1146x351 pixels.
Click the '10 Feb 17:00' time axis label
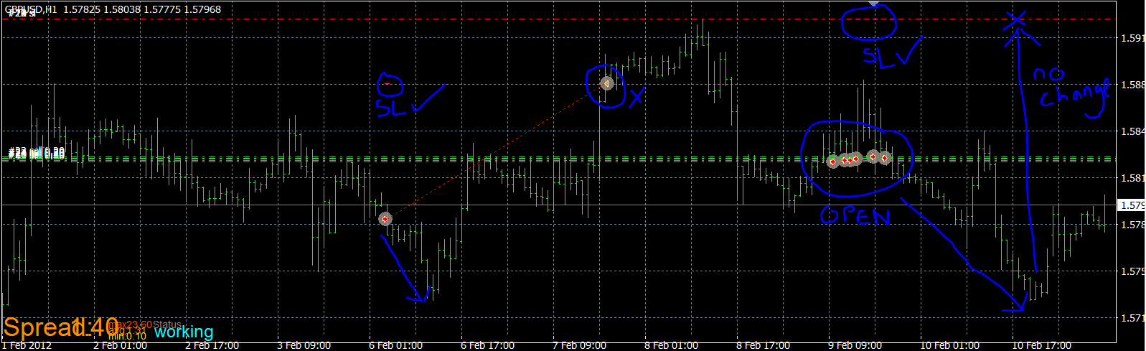[x=1042, y=345]
